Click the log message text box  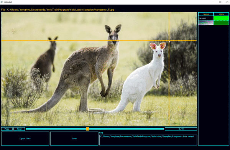point(148,140)
